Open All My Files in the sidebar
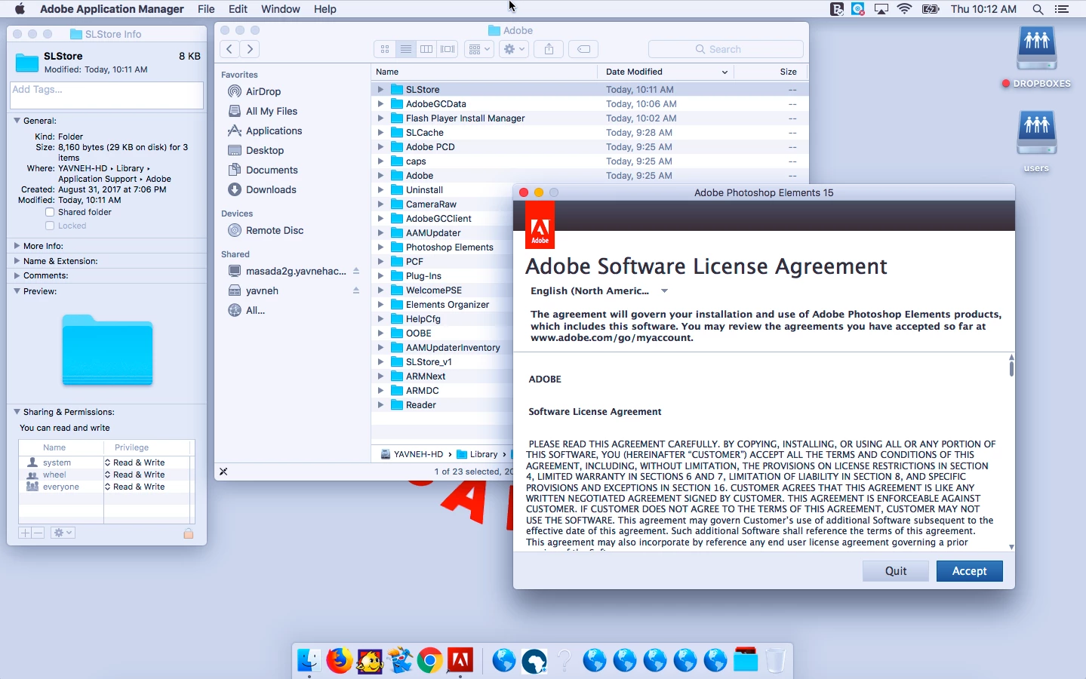Viewport: 1086px width, 679px height. coord(271,111)
